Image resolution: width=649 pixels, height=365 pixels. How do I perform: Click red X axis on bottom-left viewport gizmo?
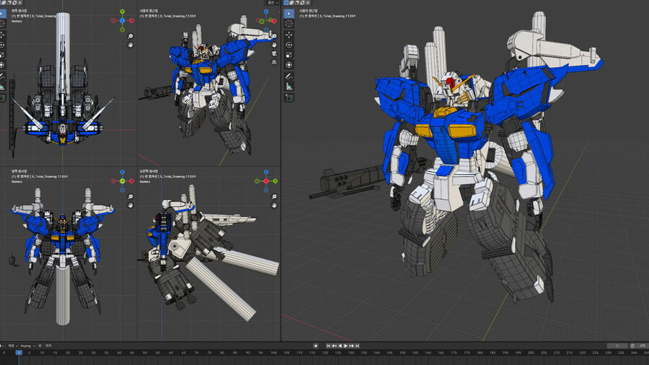[131, 181]
